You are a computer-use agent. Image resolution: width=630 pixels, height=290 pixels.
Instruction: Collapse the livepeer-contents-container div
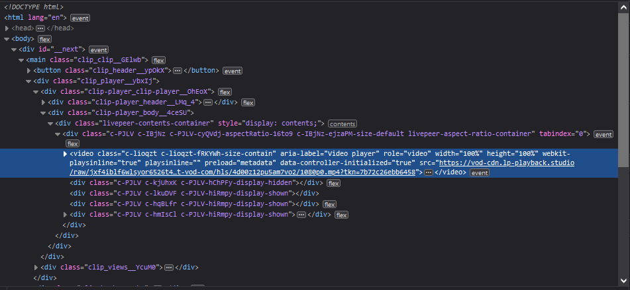click(x=50, y=124)
